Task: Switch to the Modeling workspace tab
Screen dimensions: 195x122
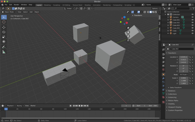Action: [47, 5]
